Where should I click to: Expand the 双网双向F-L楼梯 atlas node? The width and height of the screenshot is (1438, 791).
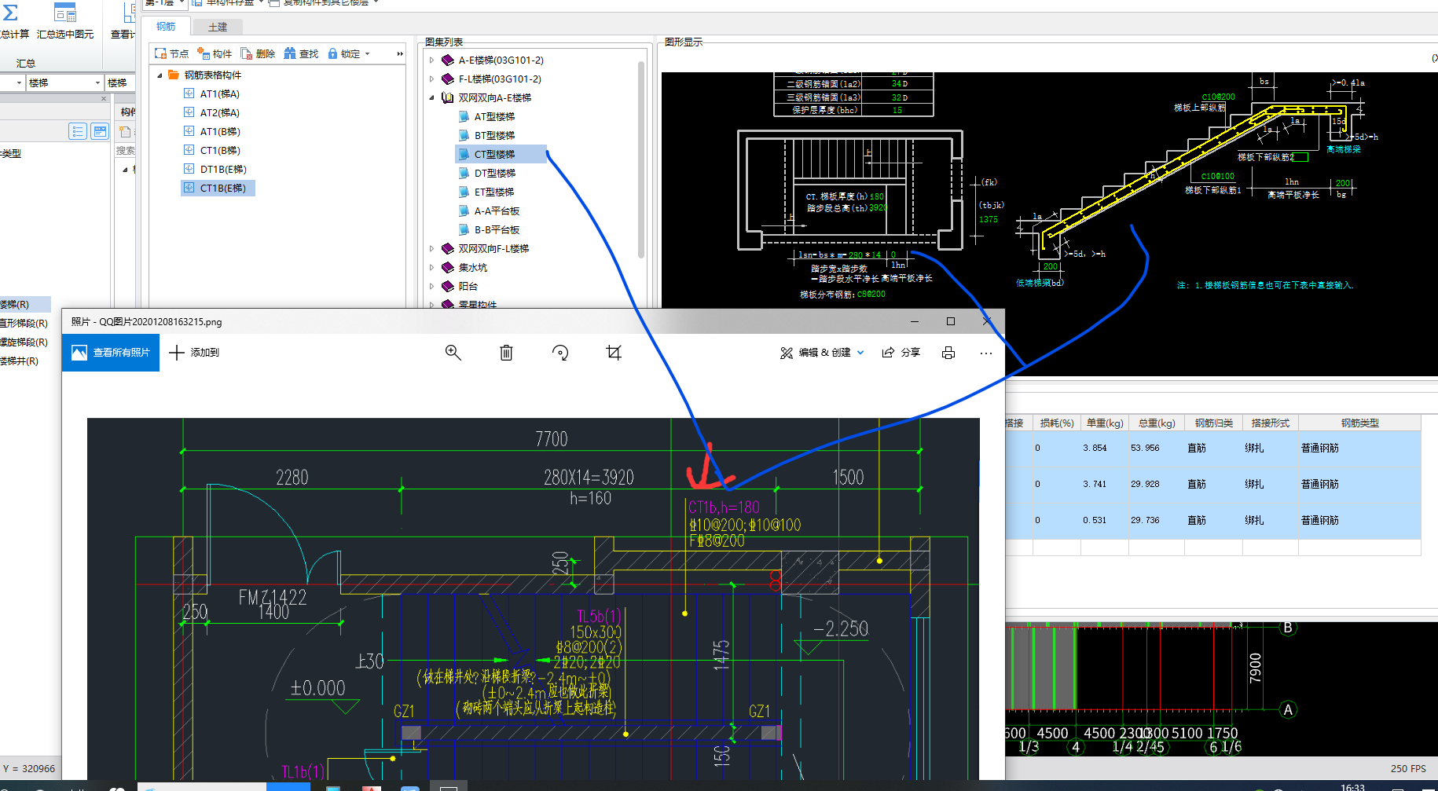point(431,248)
